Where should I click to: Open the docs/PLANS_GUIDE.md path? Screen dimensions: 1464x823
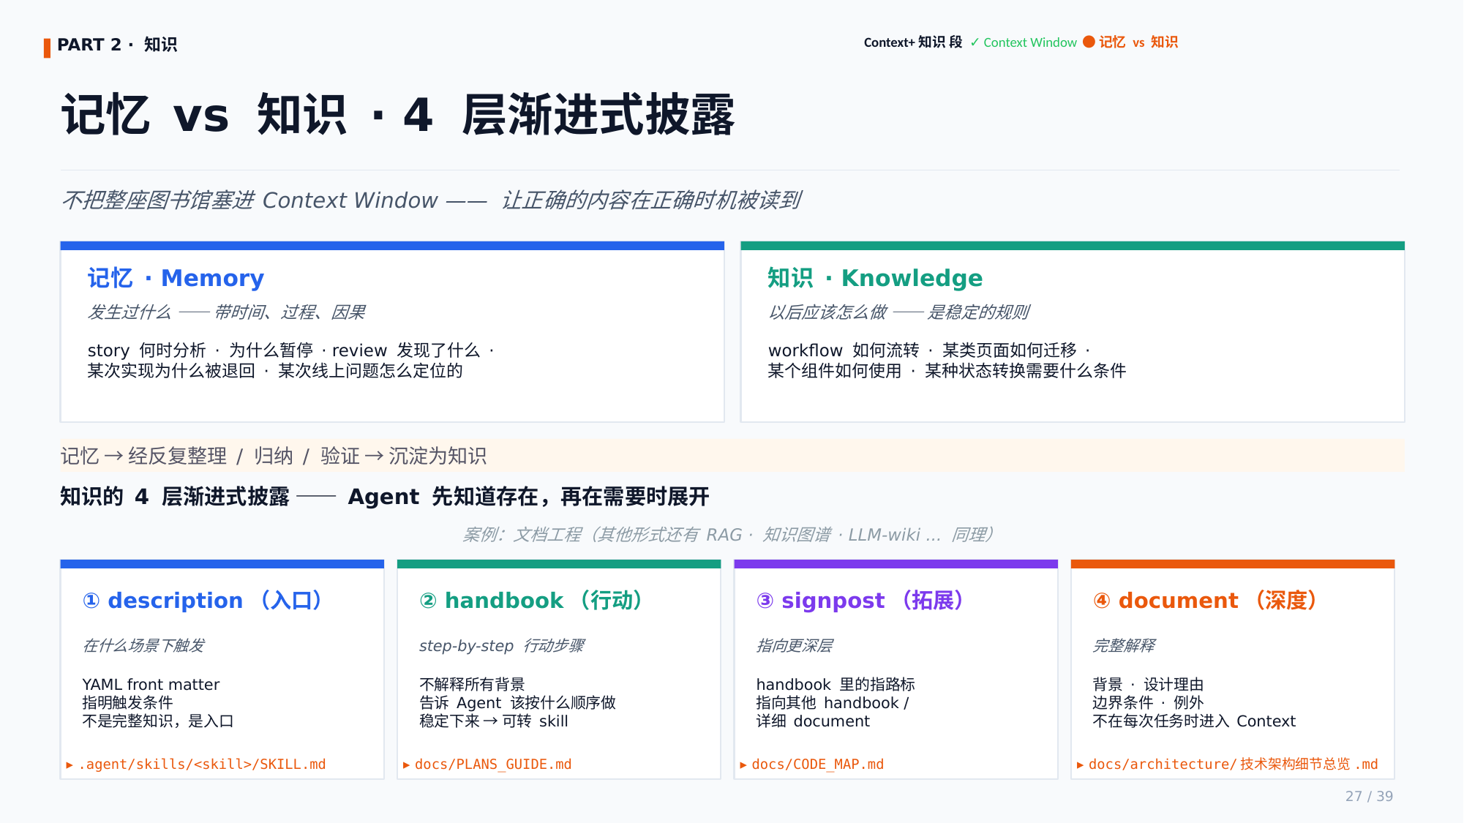coord(493,764)
